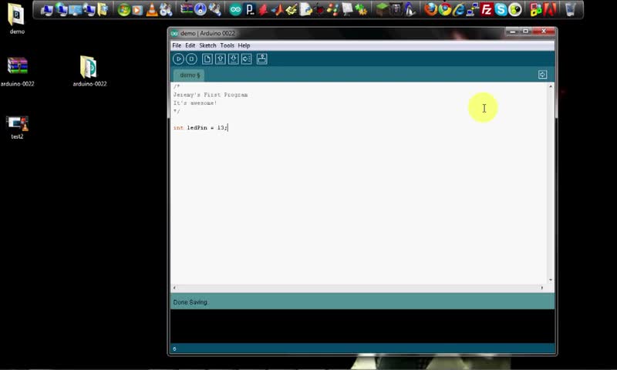This screenshot has width=617, height=370.
Task: Launch VLC media player from the dock
Action: (151, 9)
